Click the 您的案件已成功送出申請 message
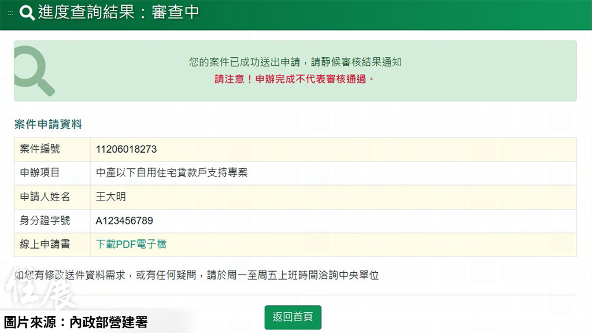 (295, 62)
